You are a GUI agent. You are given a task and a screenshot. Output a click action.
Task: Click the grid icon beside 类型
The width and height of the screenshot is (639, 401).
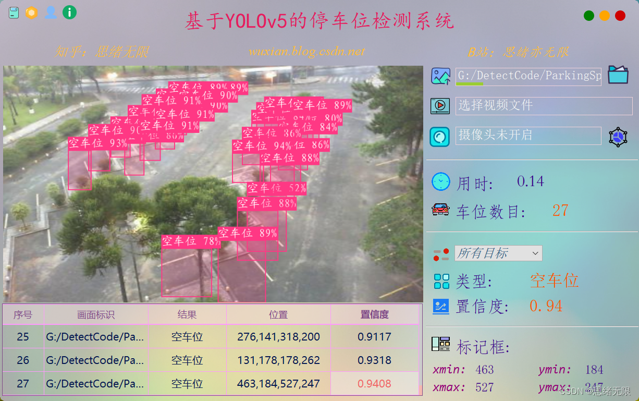[x=441, y=281]
